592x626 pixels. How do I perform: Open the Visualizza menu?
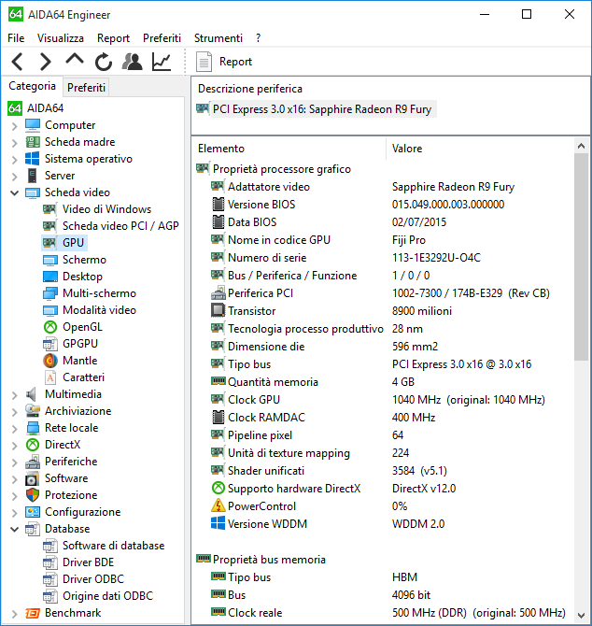(x=61, y=38)
